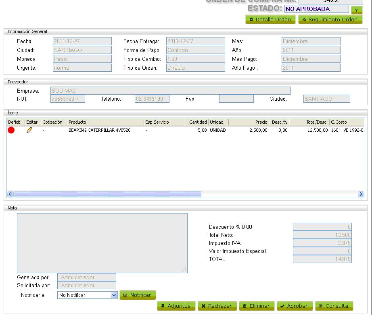
Task: Approve the order with Aprobar
Action: [295, 306]
